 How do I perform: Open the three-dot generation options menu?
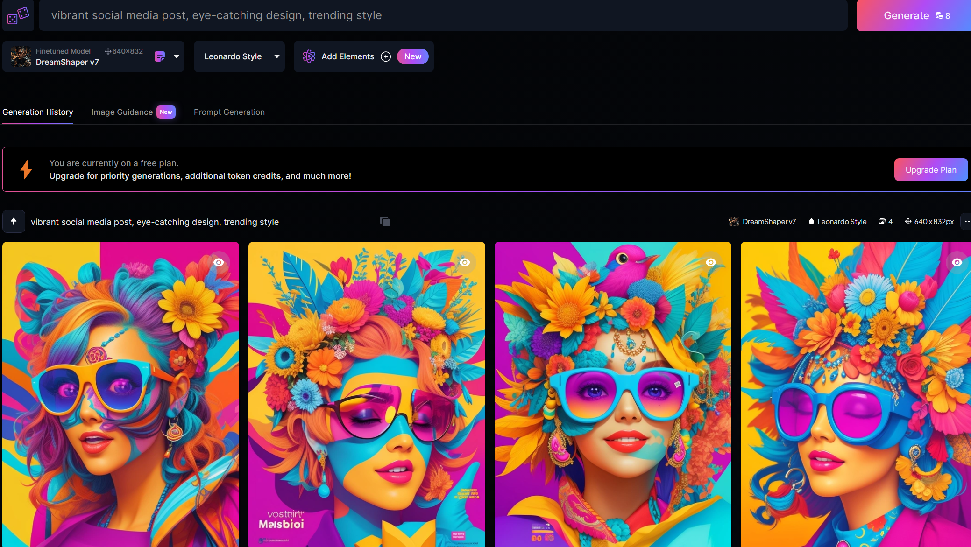click(966, 222)
